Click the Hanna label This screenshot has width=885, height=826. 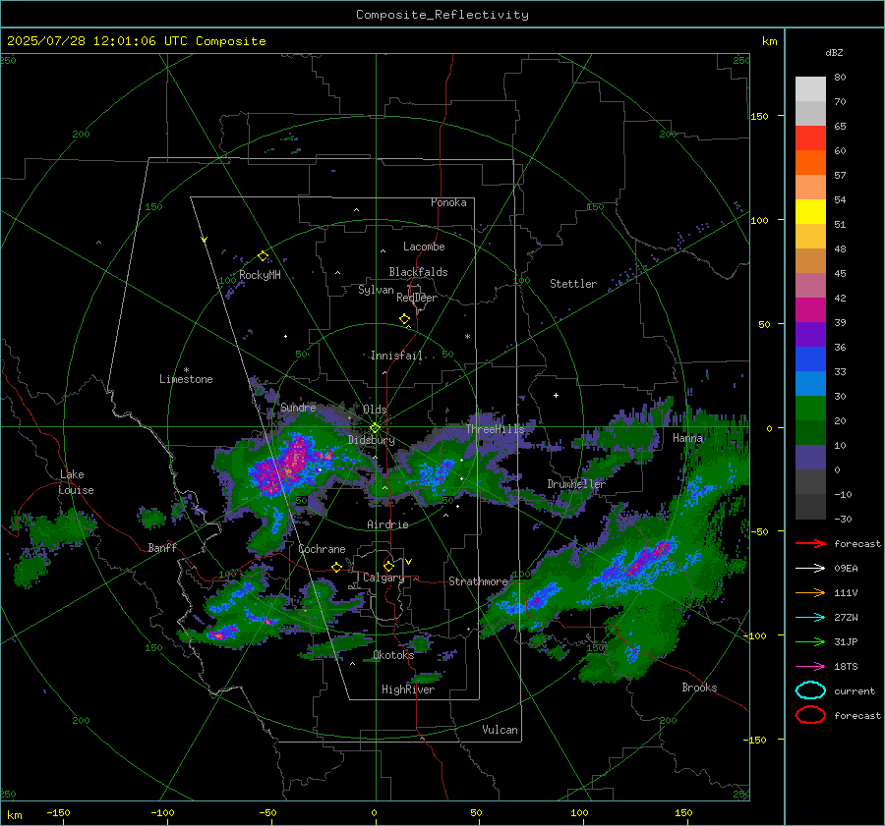(x=687, y=437)
